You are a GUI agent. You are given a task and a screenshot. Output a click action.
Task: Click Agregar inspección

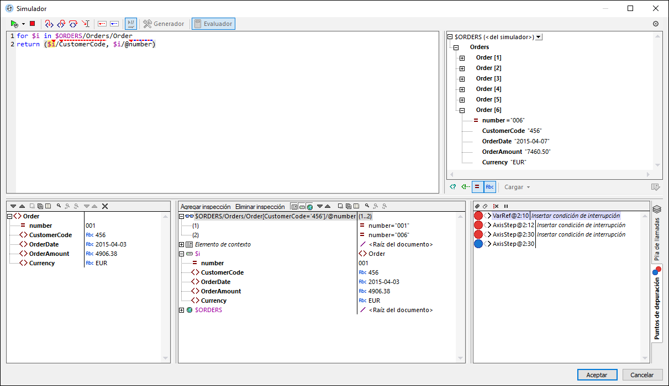[x=206, y=206]
